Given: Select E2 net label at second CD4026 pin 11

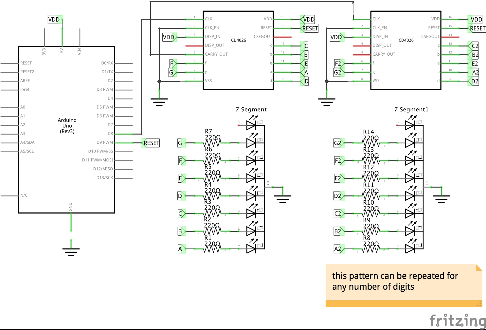Looking at the screenshot, I should coord(474,64).
